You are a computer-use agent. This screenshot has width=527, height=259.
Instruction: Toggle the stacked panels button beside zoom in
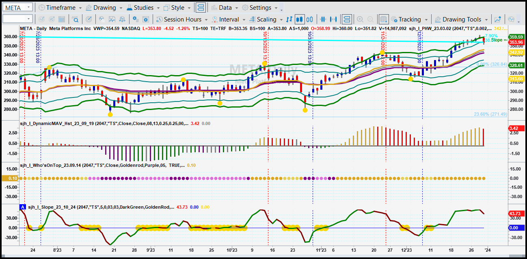coord(346,19)
